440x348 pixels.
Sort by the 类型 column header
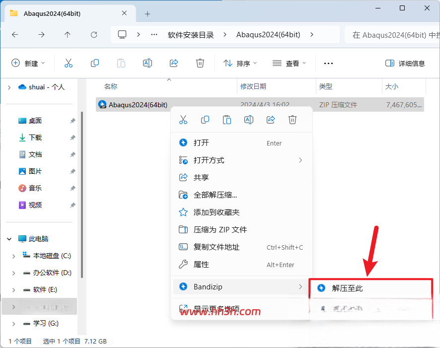coord(349,86)
